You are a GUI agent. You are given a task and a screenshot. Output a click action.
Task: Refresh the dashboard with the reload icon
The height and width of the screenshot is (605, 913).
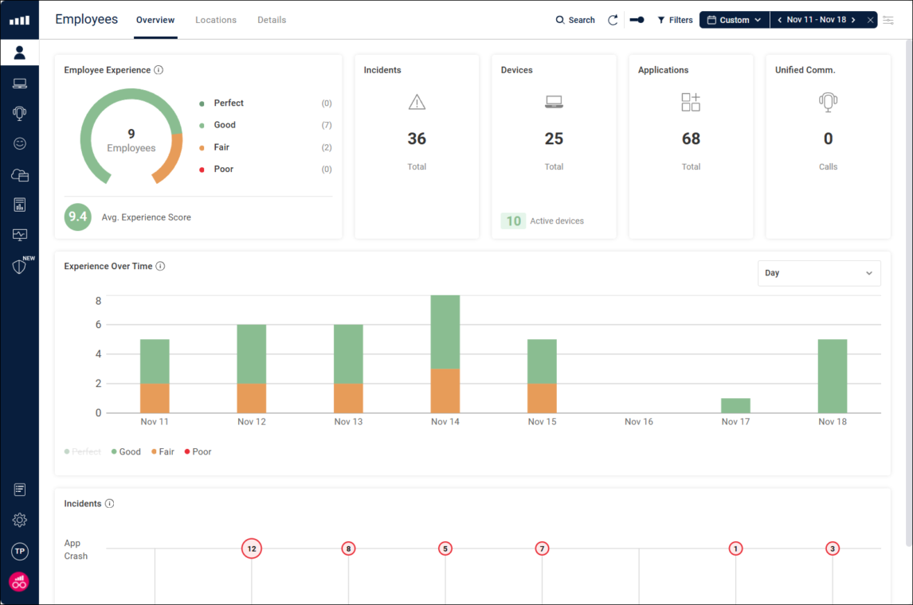click(x=613, y=19)
